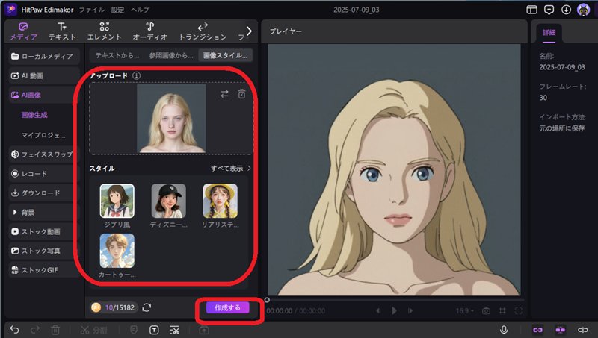Click the 分割 split tool

(94, 330)
